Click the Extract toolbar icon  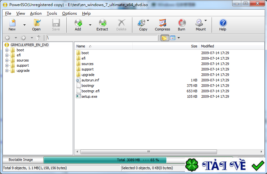click(103, 23)
